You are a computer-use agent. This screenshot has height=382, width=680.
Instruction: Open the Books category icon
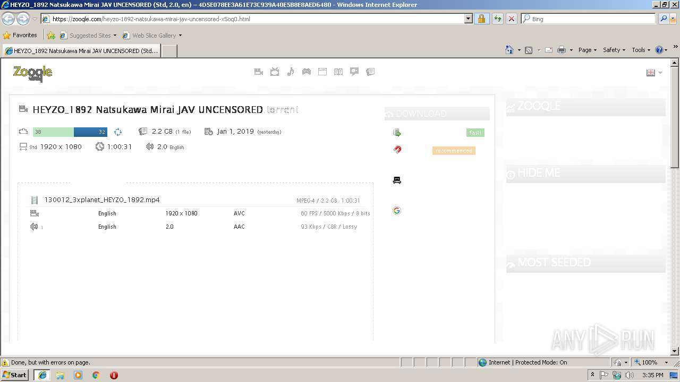pos(338,72)
